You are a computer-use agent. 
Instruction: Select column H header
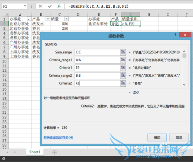pyautogui.click(x=149, y=14)
